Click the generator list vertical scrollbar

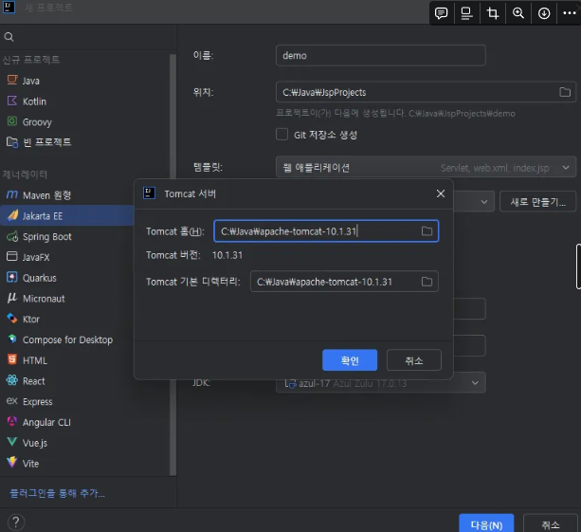point(172,264)
